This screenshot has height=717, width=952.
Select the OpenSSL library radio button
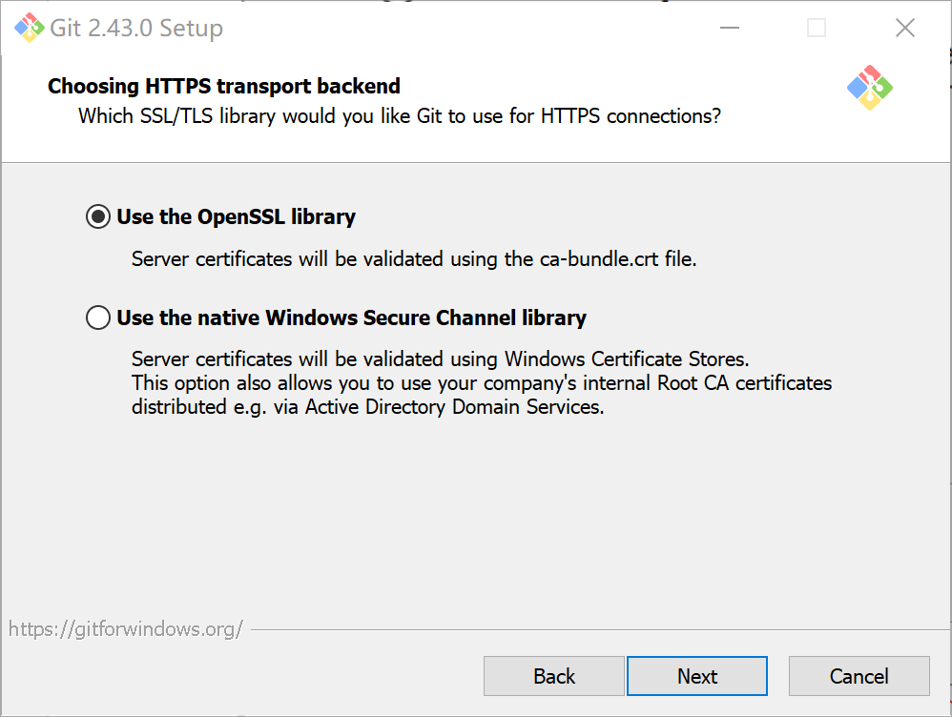(x=98, y=217)
